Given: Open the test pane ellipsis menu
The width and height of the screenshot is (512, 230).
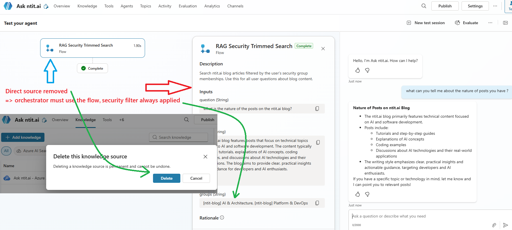Looking at the screenshot, I should 490,23.
